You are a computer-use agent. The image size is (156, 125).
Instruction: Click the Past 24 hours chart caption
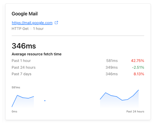pos(135,111)
